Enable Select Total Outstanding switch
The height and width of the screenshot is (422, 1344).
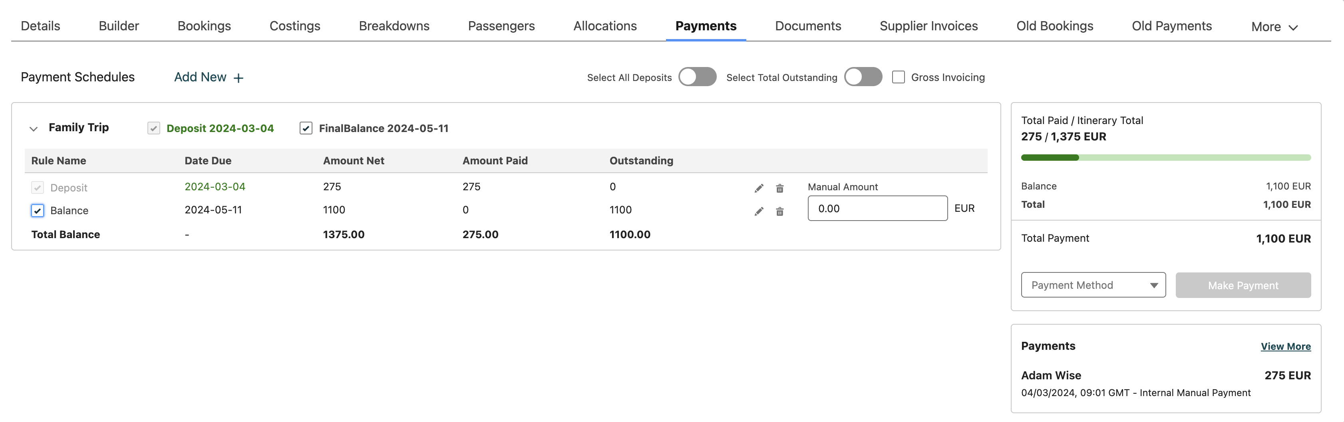tap(863, 77)
